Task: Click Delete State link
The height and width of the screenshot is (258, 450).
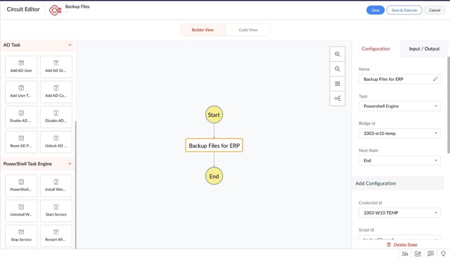Action: coord(402,245)
